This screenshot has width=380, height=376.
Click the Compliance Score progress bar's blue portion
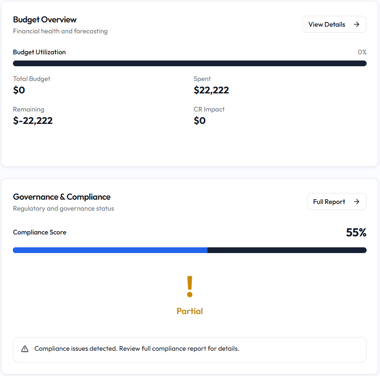point(110,250)
